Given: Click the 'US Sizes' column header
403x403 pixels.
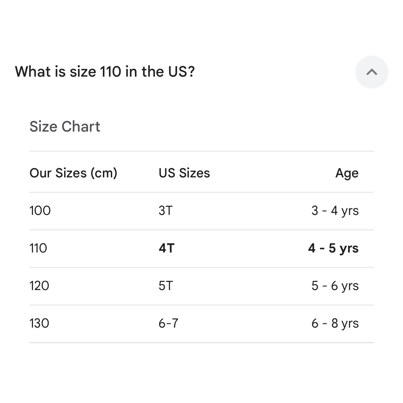Looking at the screenshot, I should click(184, 173).
